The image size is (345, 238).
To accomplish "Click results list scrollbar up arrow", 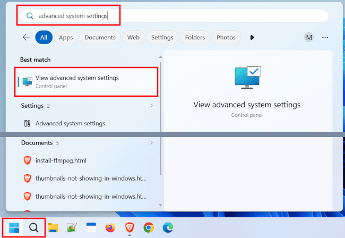I will (x=161, y=57).
